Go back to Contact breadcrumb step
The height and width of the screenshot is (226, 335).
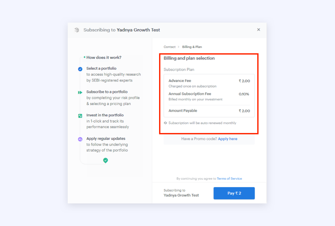(169, 47)
